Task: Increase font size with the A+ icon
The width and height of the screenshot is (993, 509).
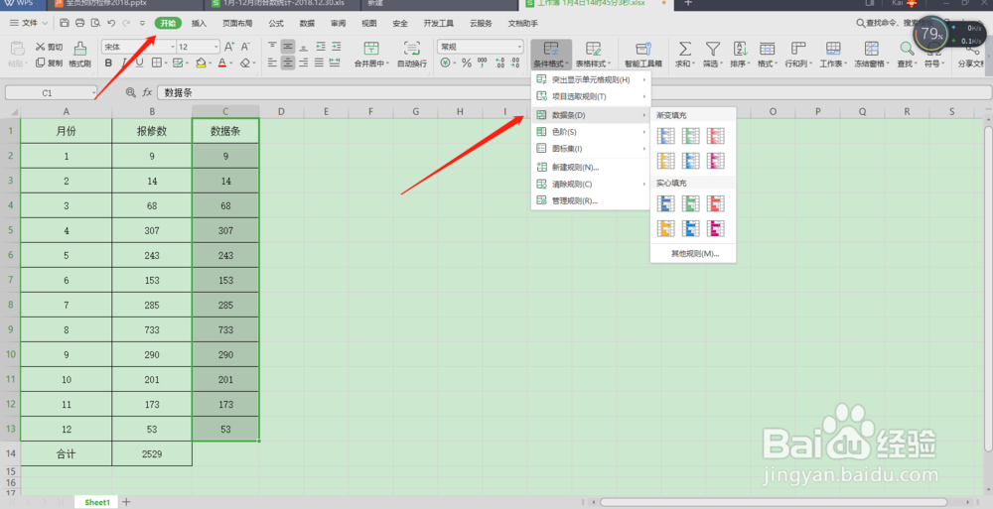Action: click(229, 47)
